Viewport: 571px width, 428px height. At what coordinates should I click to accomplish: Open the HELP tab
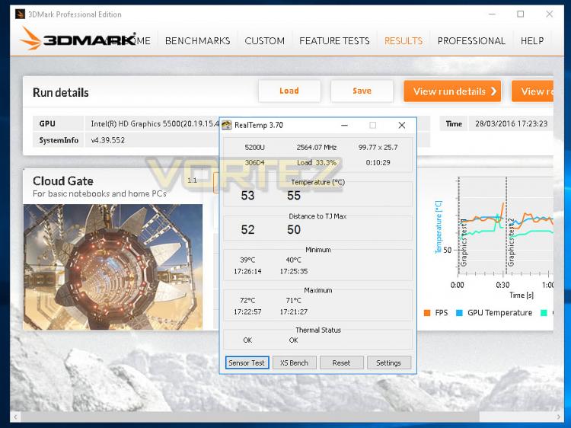532,41
